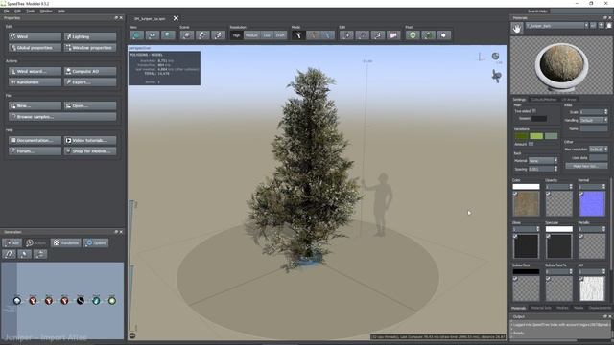Click the viewport wind fan icon
Image resolution: width=614 pixels, height=345 pixels.
click(497, 76)
